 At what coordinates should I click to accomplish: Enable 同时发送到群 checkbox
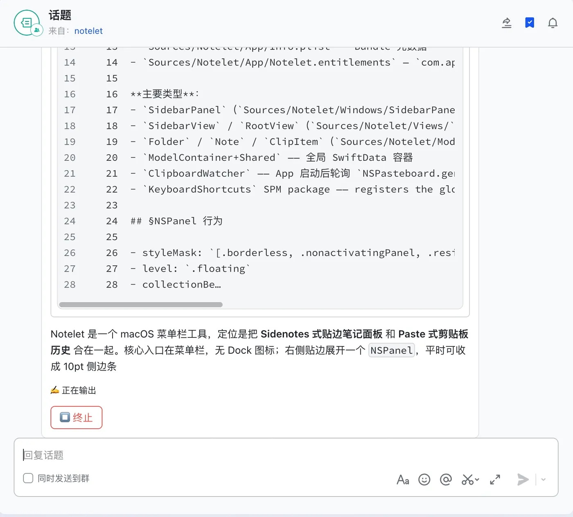[28, 478]
